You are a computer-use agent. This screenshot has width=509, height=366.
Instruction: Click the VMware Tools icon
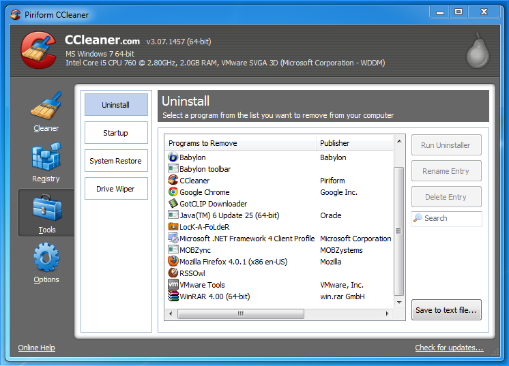click(173, 285)
